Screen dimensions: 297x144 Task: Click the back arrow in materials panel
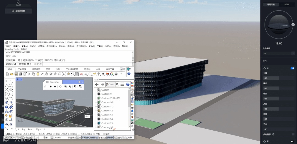(x=97, y=84)
